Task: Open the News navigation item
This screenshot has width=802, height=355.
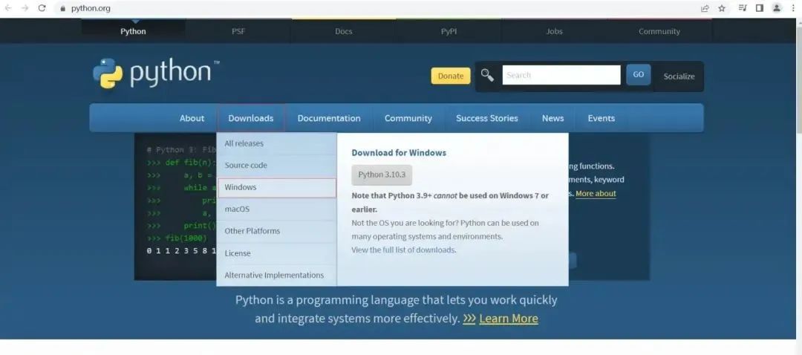Action: (553, 118)
